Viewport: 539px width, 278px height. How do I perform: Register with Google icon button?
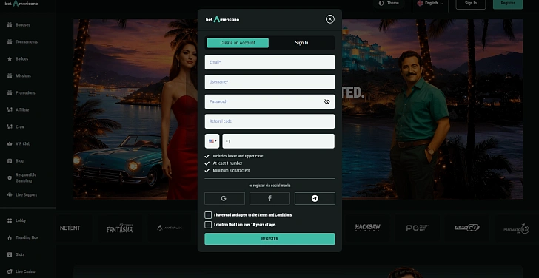[224, 198]
